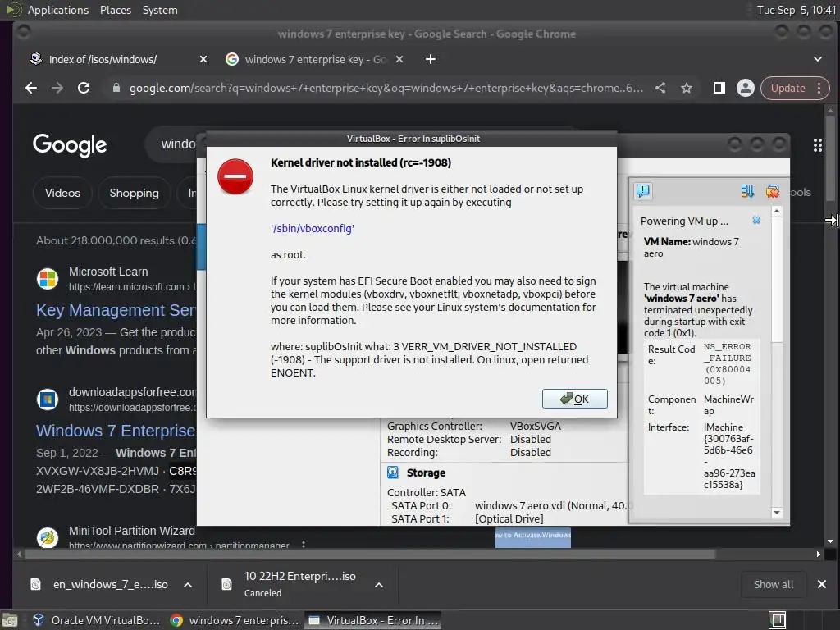Click the red error stop icon in dialog

[x=235, y=176]
